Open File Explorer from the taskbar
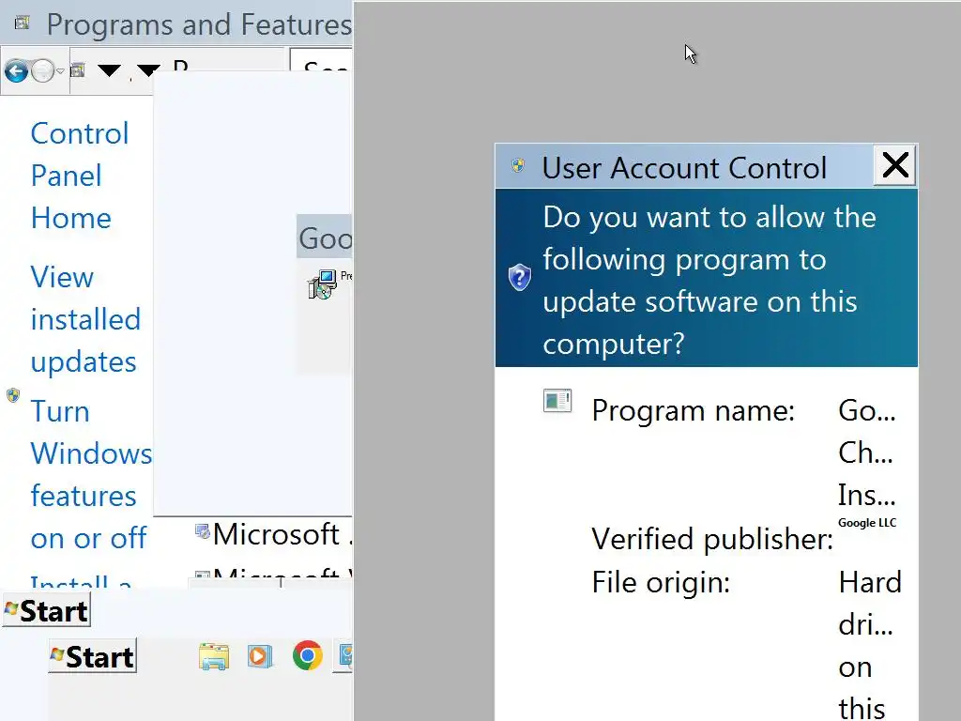The height and width of the screenshot is (721, 961). (x=214, y=656)
